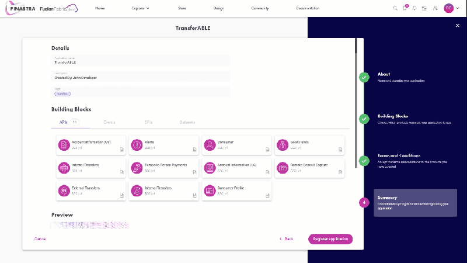Open document icon on Consumer card
Image resolution: width=467 pixels, height=263 pixels.
pyautogui.click(x=267, y=150)
